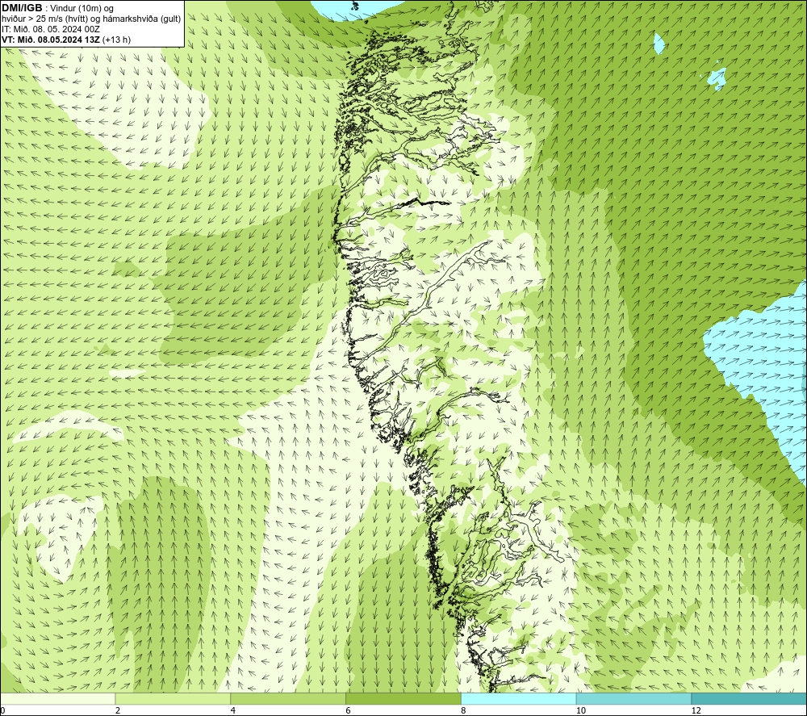The width and height of the screenshot is (807, 716).
Task: Click the 10-12 m/s teal legend swatch
Action: [x=634, y=698]
